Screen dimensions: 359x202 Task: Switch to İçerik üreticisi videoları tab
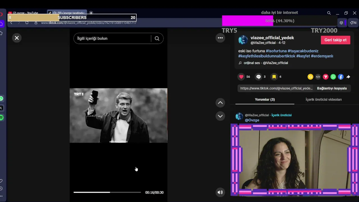pyautogui.click(x=323, y=100)
